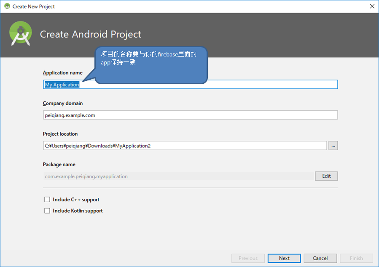Click the Application name label
This screenshot has width=379, height=267.
(62, 73)
